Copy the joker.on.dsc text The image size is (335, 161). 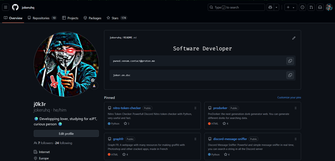pyautogui.click(x=290, y=75)
